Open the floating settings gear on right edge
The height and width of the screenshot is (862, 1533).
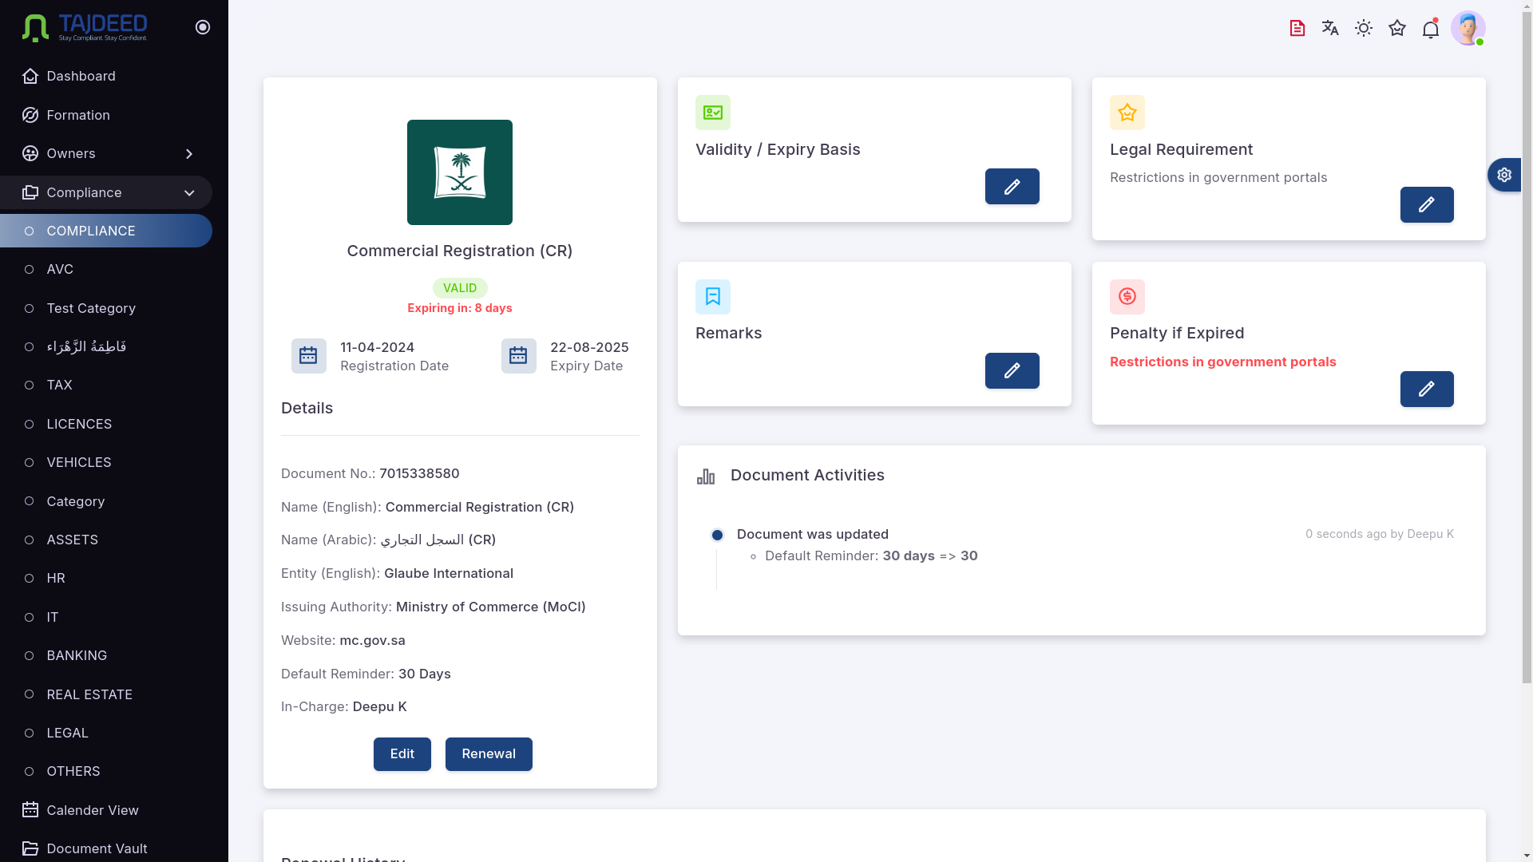(1505, 175)
